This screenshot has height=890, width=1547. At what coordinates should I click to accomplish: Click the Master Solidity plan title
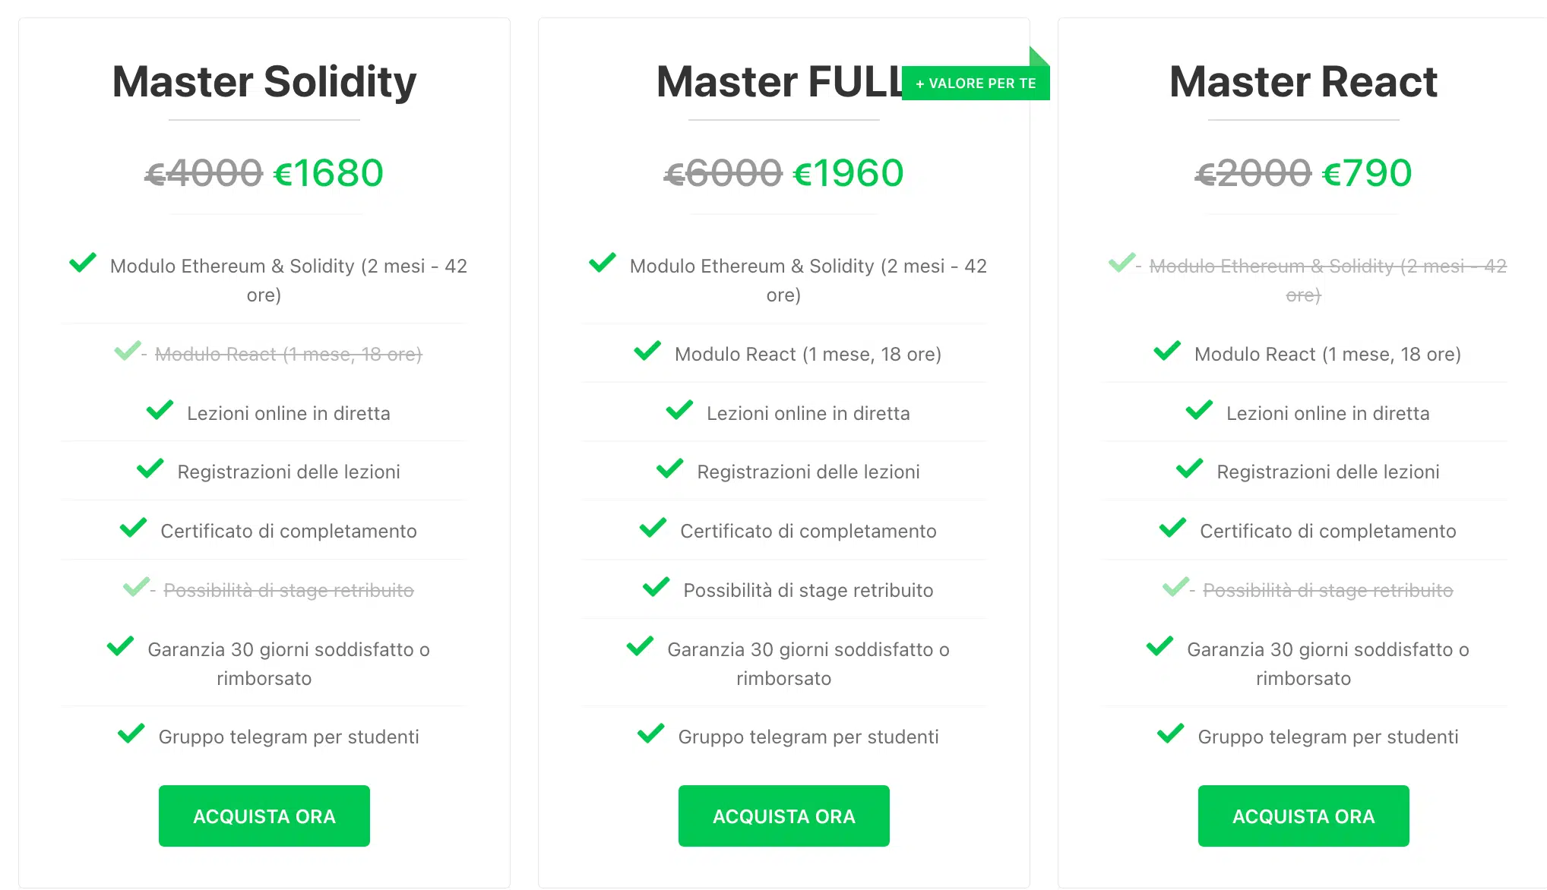(264, 82)
